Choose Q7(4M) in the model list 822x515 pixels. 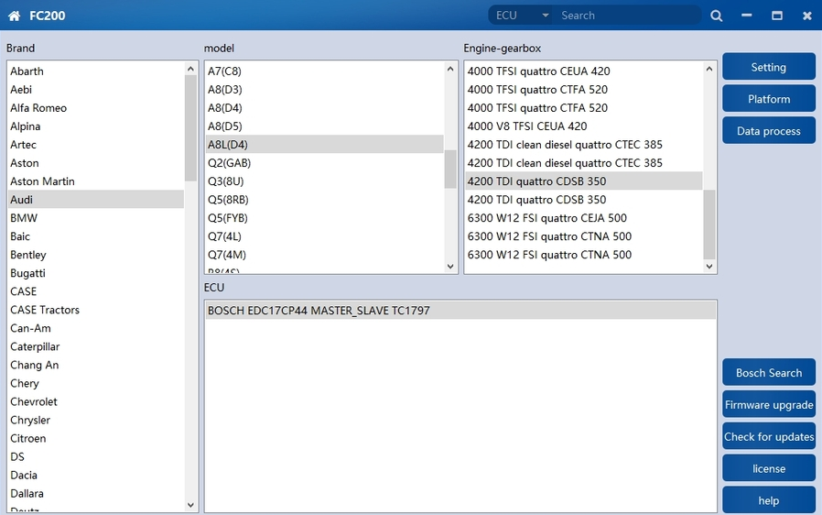227,255
